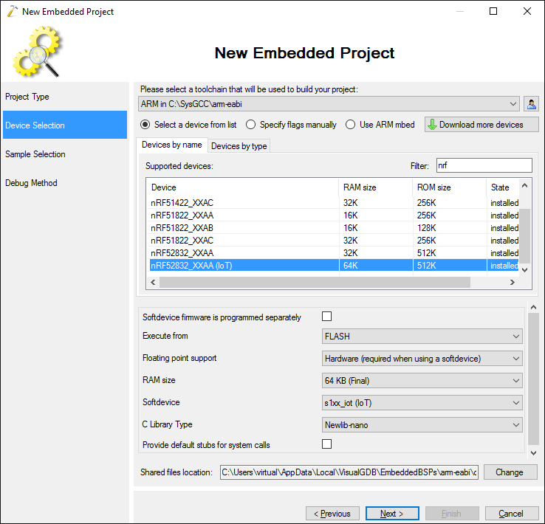Viewport: 545px width, 524px height.
Task: Switch to the 'Devices by type' tab
Action: coord(239,146)
